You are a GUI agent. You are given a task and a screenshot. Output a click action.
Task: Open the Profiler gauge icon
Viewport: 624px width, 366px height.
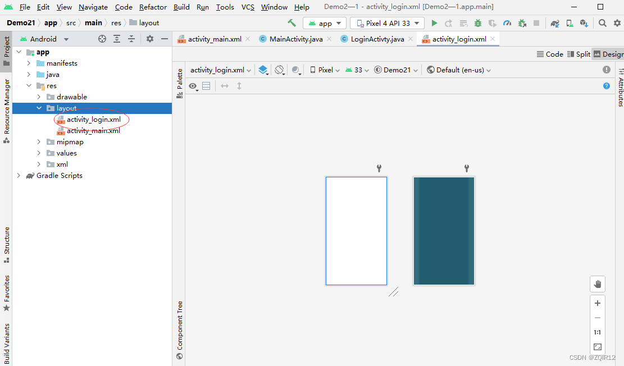tap(507, 23)
